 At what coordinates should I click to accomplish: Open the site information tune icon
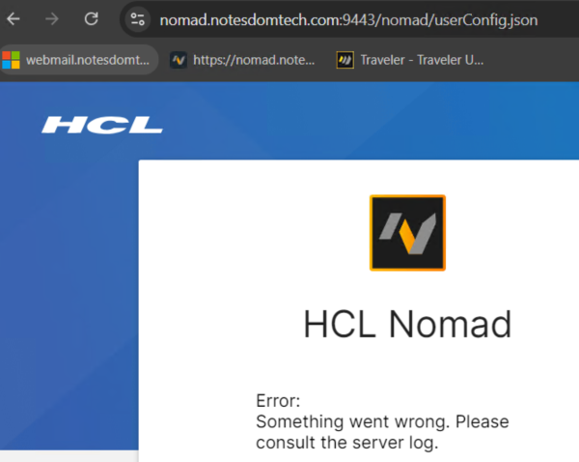(137, 19)
